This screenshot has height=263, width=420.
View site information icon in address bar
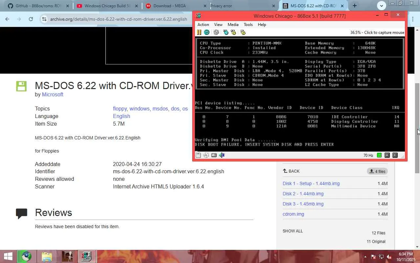(x=44, y=19)
